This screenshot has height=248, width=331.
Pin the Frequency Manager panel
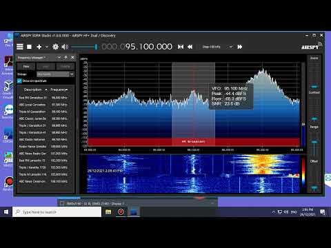66,57
